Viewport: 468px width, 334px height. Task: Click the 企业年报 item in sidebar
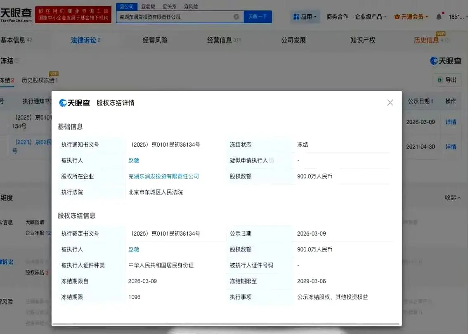(38, 233)
